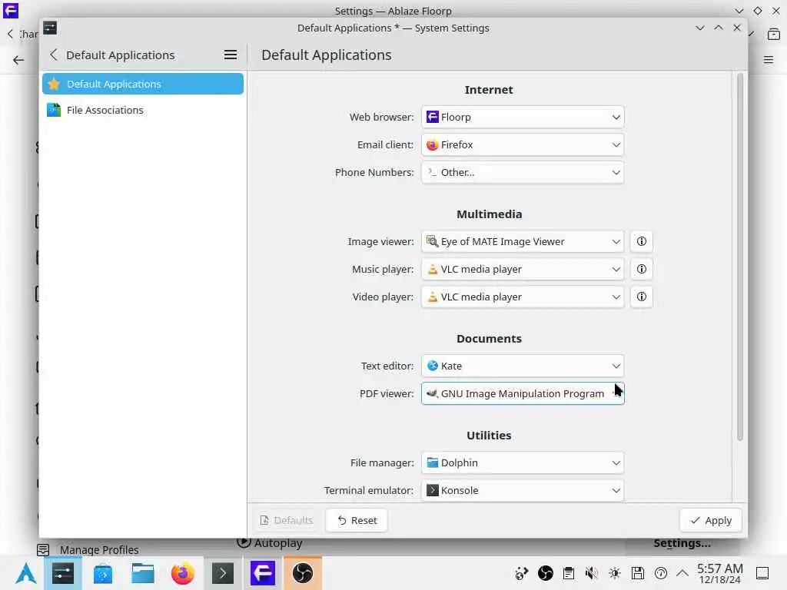Open Terminal emulator dropdown showing Konsole
The image size is (787, 590).
coord(523,490)
